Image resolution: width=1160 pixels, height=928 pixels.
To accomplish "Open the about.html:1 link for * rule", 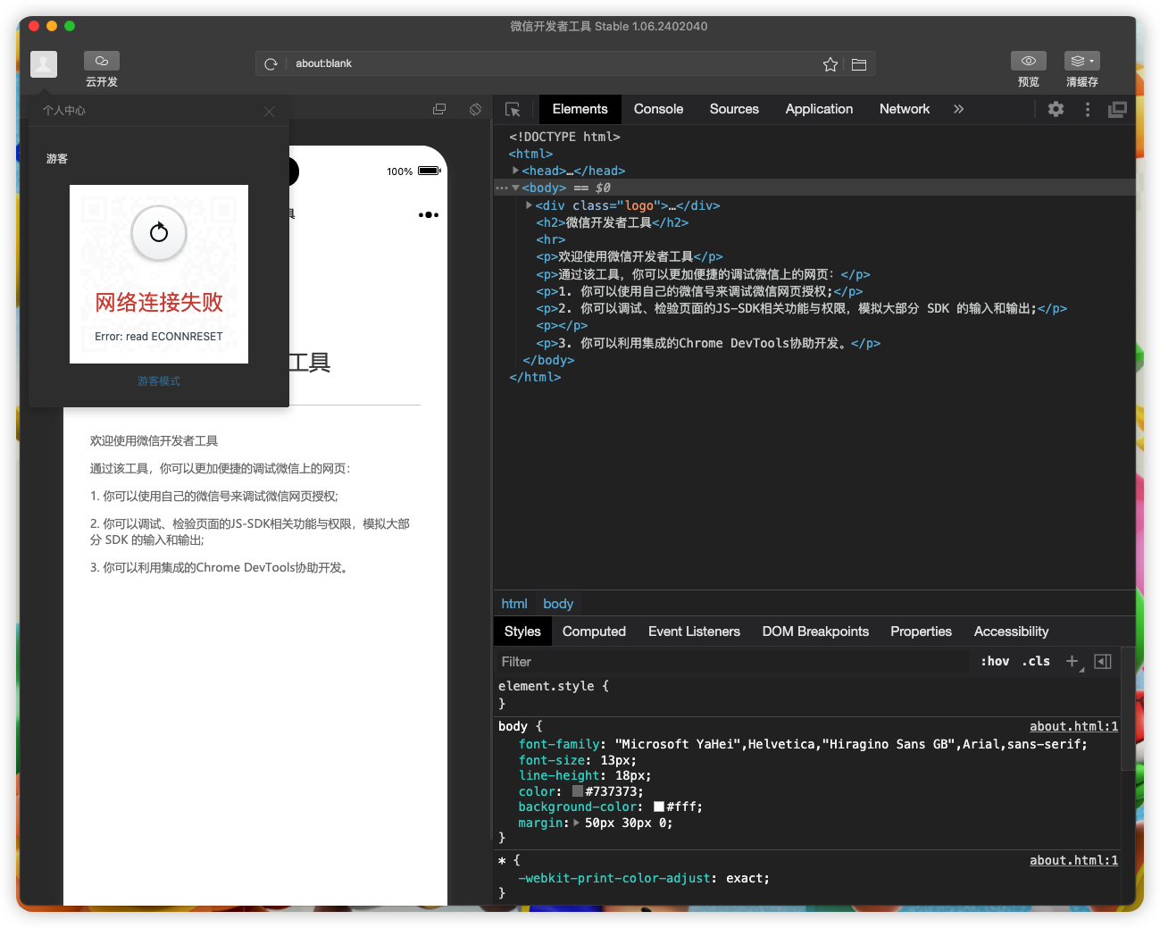I will point(1073,861).
